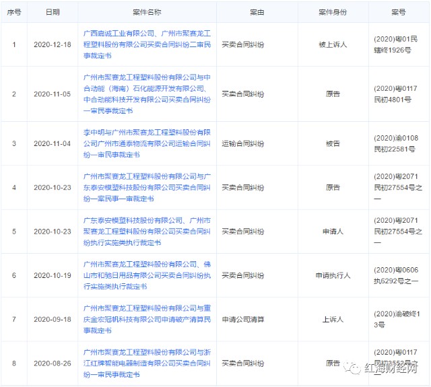Click 买卖合同纠纷 in row 1

click(243, 44)
